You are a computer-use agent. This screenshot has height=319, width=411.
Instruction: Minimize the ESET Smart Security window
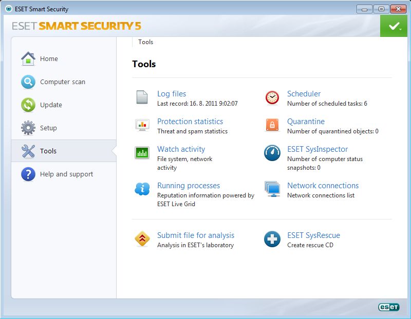pyautogui.click(x=364, y=9)
